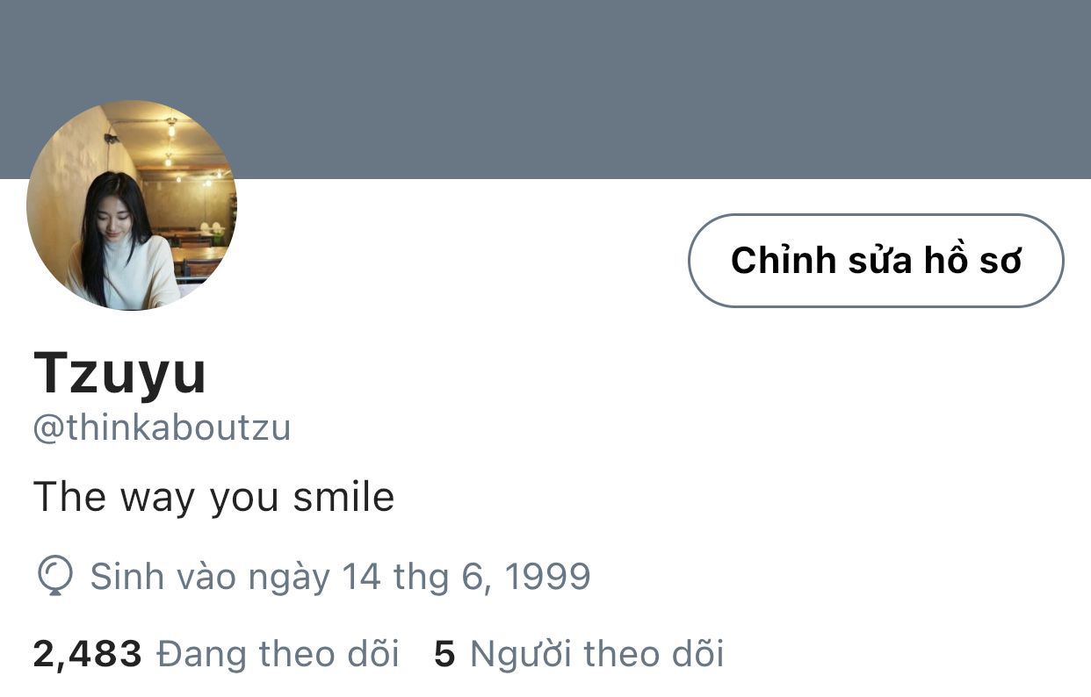1091x697 pixels.
Task: Open the 5 followers count
Action: point(444,655)
